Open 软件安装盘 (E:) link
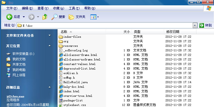Viewport: 214px width, 107px height. tap(23, 54)
